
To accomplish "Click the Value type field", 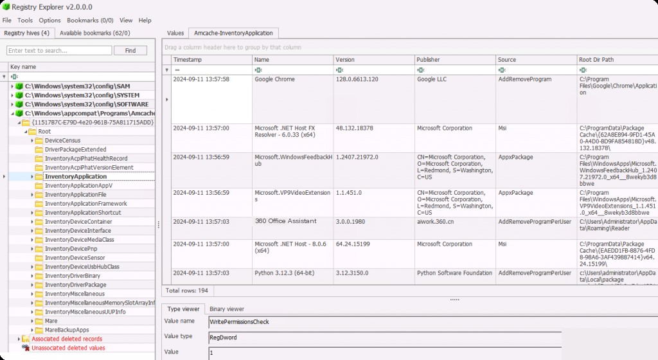I will (385, 337).
